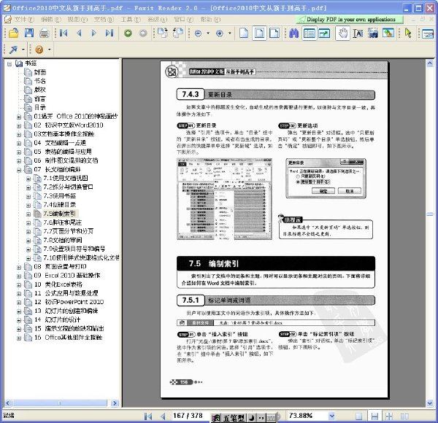Jump to first page in top toolbar

click(x=64, y=34)
